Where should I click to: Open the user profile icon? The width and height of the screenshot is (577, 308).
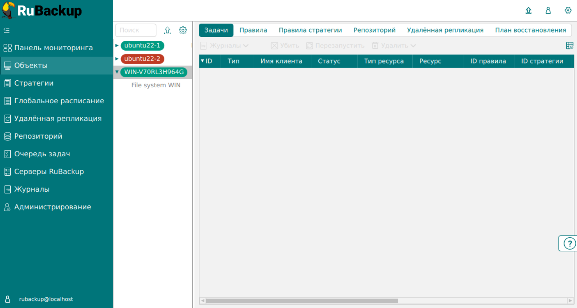click(548, 11)
